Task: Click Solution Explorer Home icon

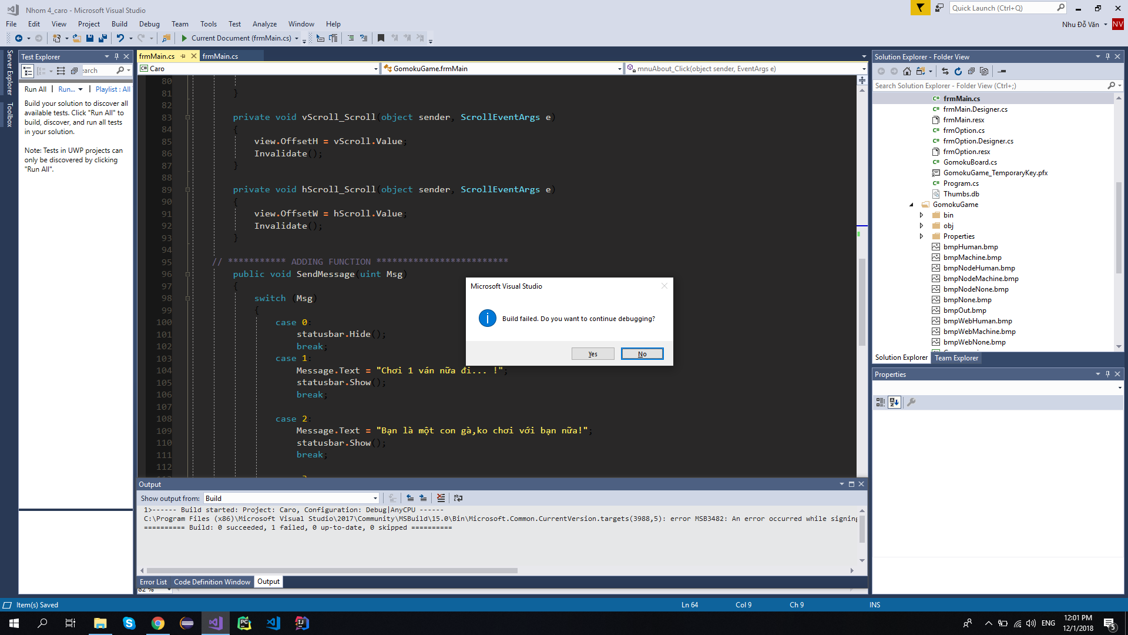Action: pyautogui.click(x=907, y=71)
